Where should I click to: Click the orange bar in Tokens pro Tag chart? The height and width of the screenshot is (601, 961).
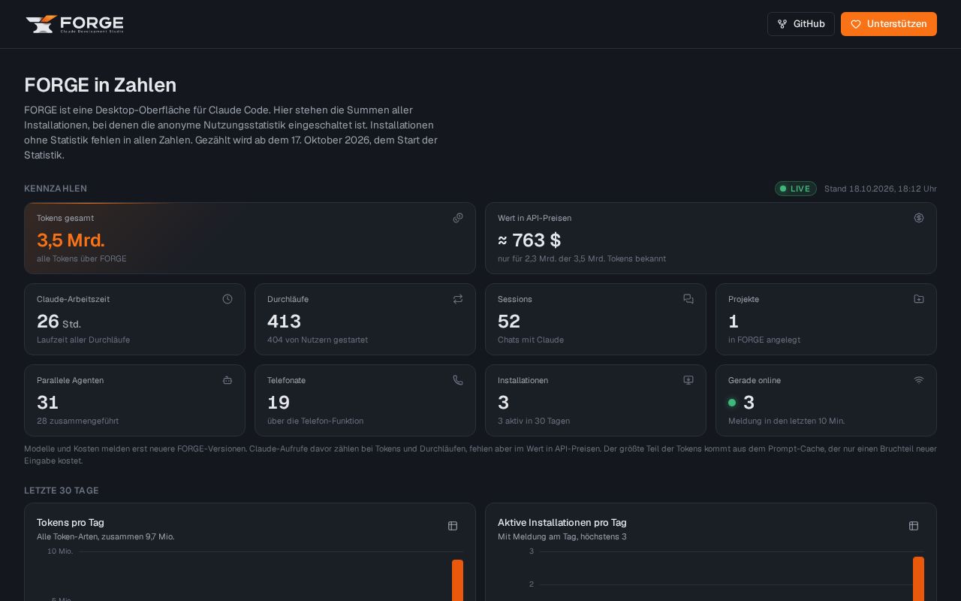pyautogui.click(x=457, y=580)
